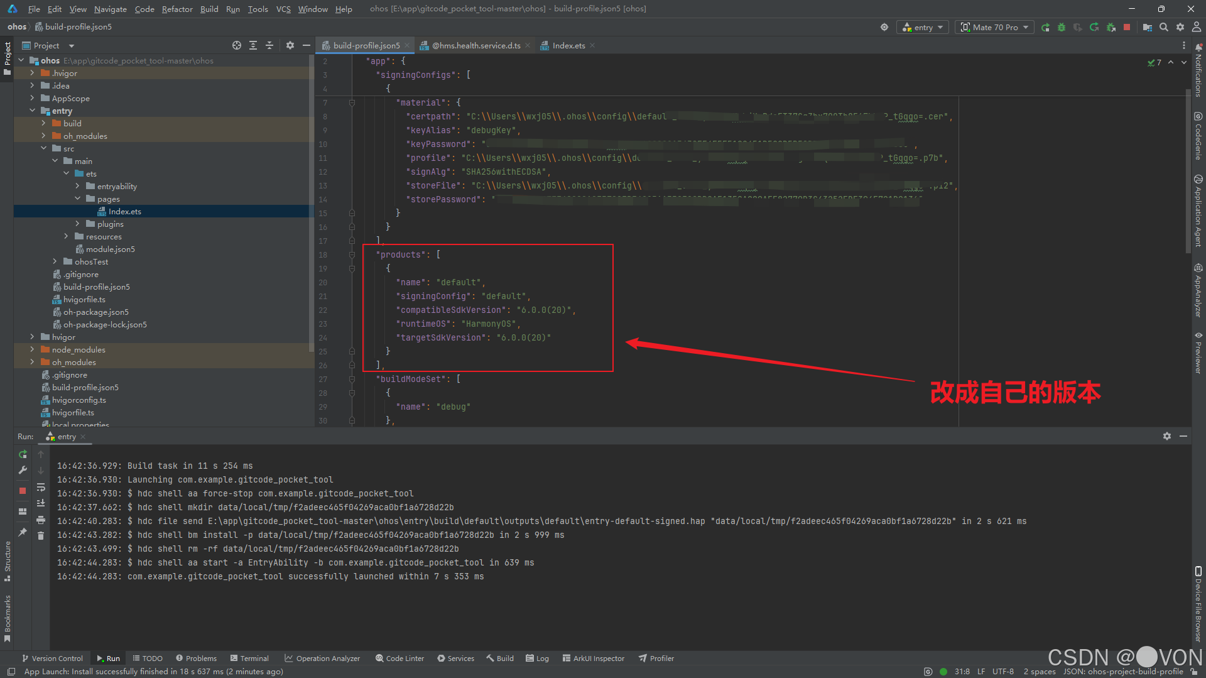This screenshot has width=1206, height=678.
Task: Open Mate 70 Pro device dropdown
Action: tap(995, 27)
